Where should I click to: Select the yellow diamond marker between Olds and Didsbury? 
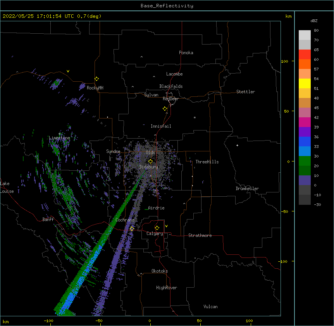150,161
